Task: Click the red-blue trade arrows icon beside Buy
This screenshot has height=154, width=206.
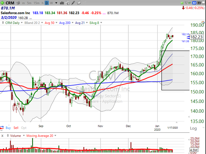Action: point(2,128)
